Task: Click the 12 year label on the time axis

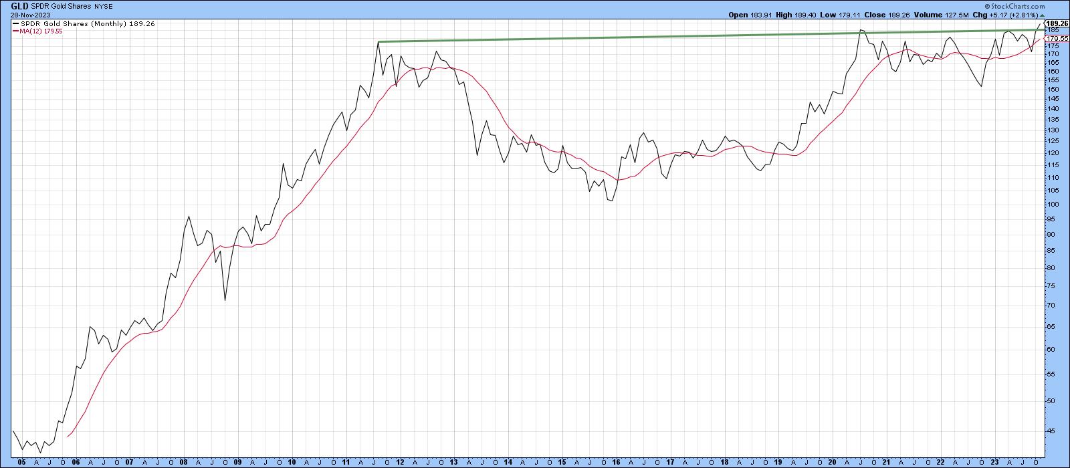Action: 399,462
